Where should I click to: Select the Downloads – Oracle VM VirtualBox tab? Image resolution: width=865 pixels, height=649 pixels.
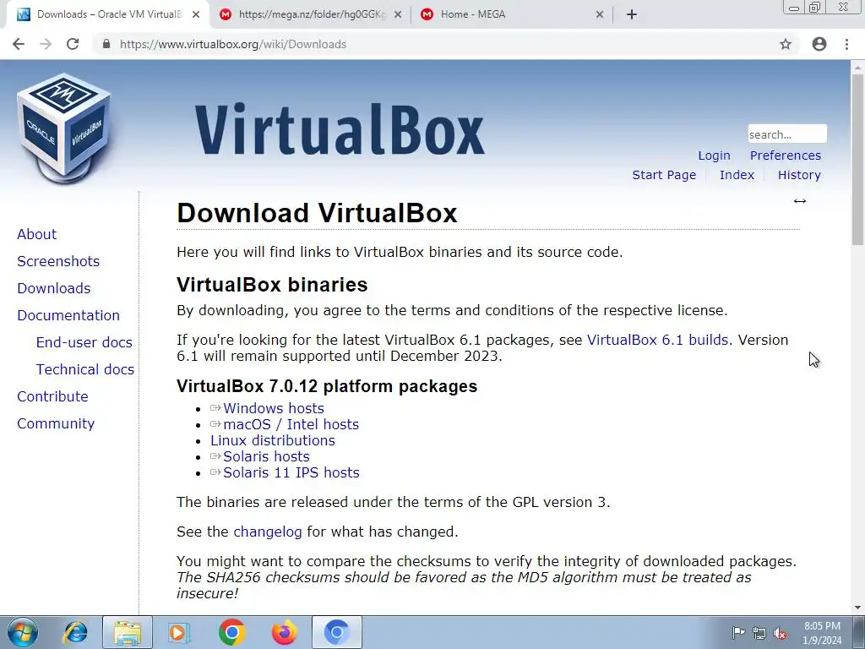pyautogui.click(x=107, y=14)
